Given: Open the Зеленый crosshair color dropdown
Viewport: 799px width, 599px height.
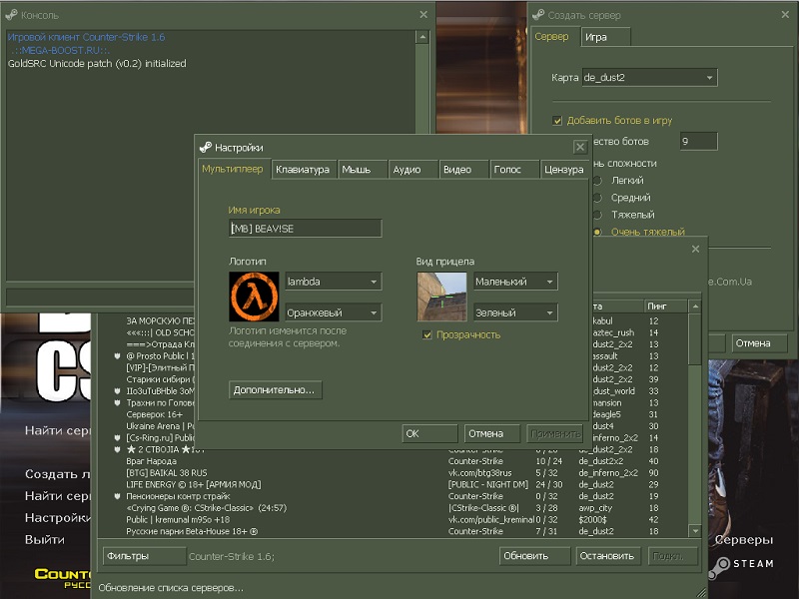Looking at the screenshot, I should pyautogui.click(x=515, y=312).
